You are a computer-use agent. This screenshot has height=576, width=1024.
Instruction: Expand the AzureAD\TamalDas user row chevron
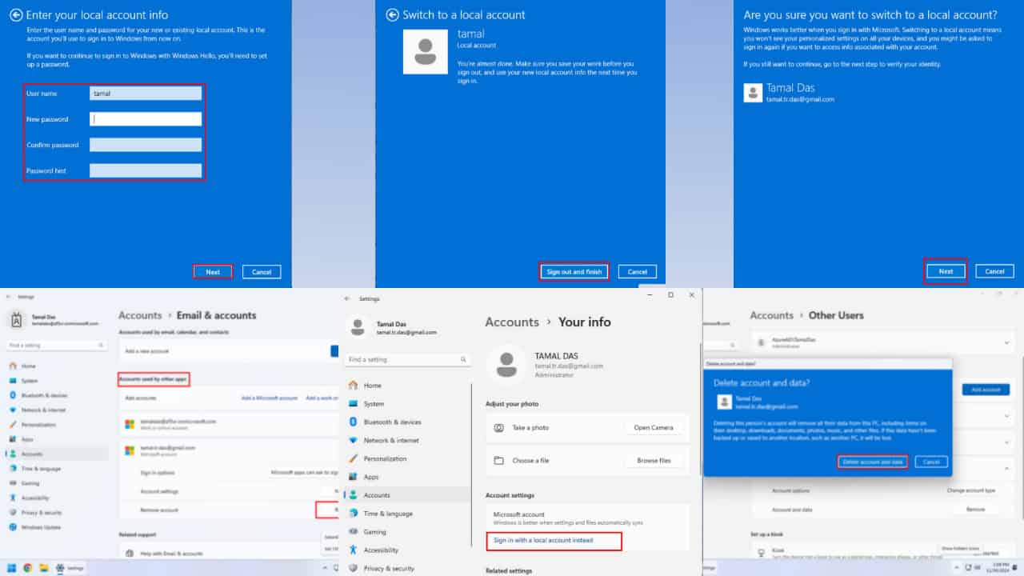(1007, 342)
